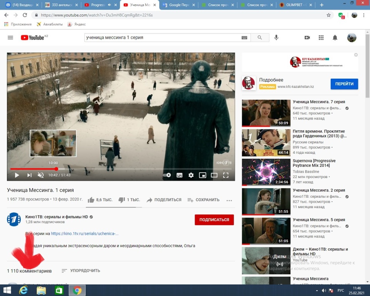This screenshot has width=370, height=296.
Task: Go back in browser history
Action: (7, 15)
